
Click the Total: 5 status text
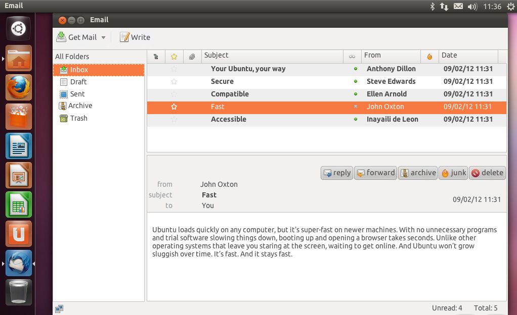(x=485, y=308)
